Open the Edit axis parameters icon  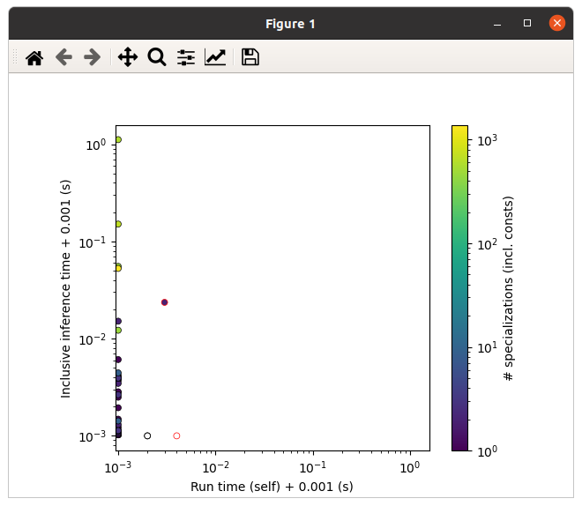click(x=215, y=57)
